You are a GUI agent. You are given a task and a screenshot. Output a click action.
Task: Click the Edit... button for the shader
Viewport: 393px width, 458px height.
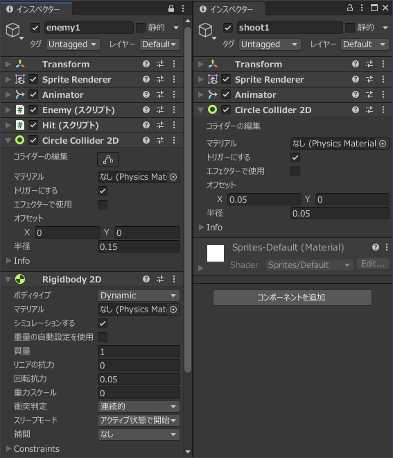point(373,264)
